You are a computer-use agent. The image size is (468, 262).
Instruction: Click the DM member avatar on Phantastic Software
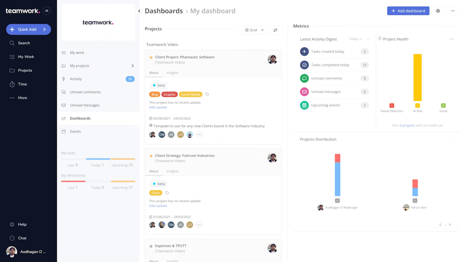162,135
